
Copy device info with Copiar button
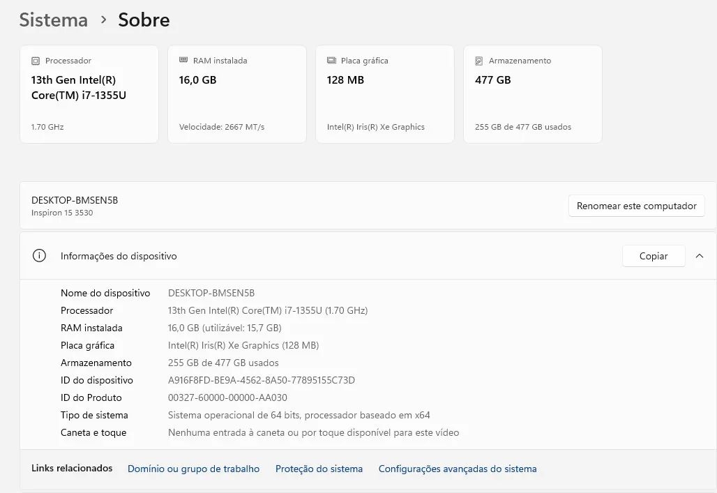tap(654, 256)
